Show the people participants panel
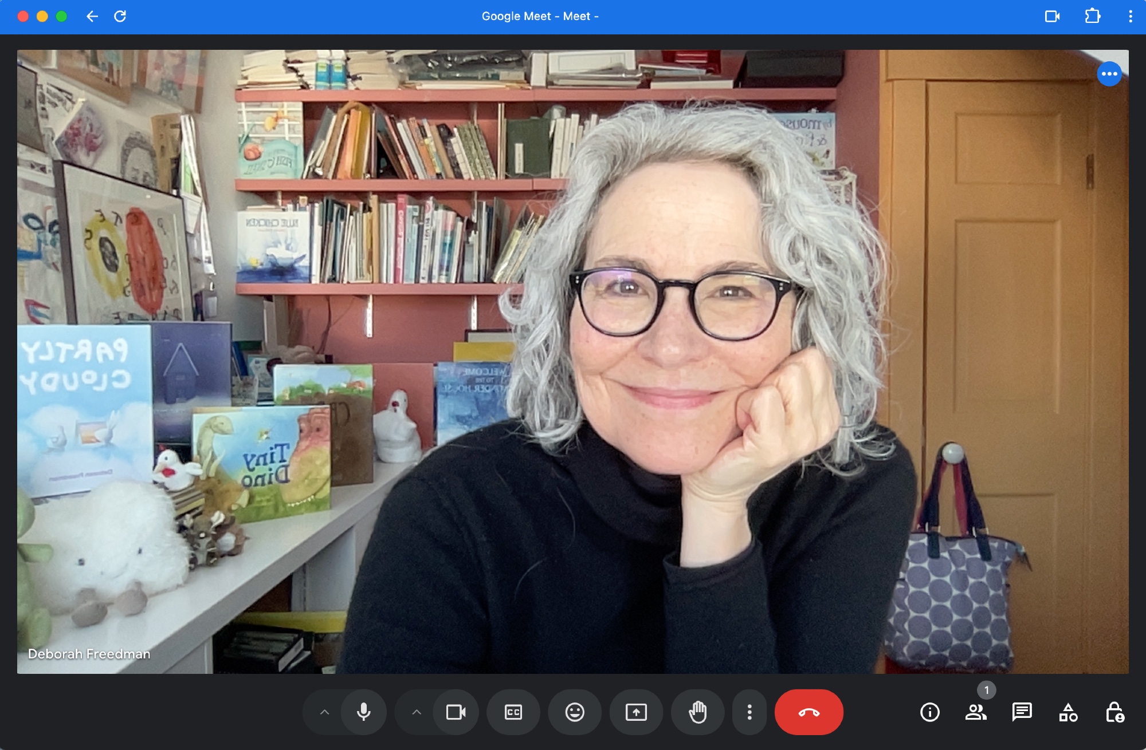Image resolution: width=1146 pixels, height=750 pixels. pyautogui.click(x=975, y=712)
